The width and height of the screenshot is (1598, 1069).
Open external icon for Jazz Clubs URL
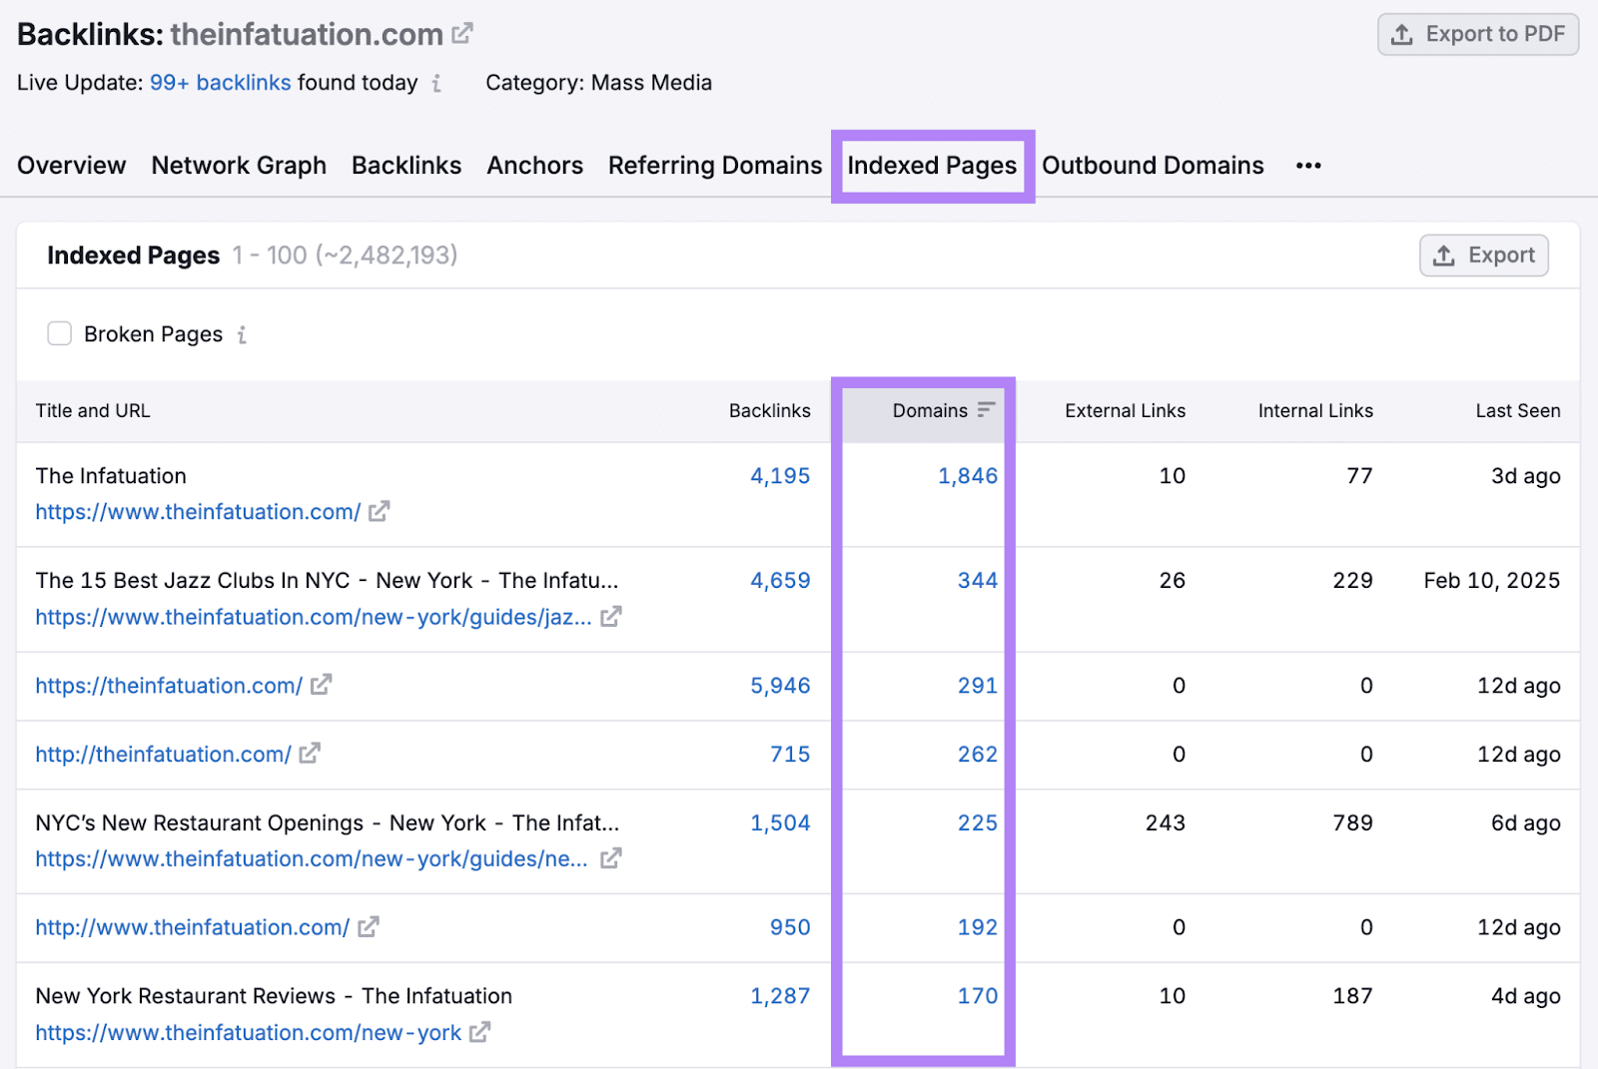pos(610,617)
